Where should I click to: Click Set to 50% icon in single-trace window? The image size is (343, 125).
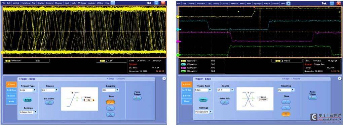tap(49, 102)
